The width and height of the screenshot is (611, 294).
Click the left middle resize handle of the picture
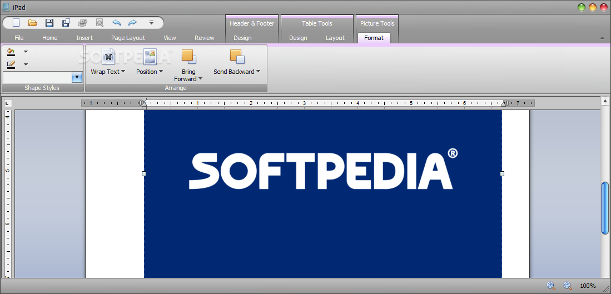pyautogui.click(x=144, y=173)
